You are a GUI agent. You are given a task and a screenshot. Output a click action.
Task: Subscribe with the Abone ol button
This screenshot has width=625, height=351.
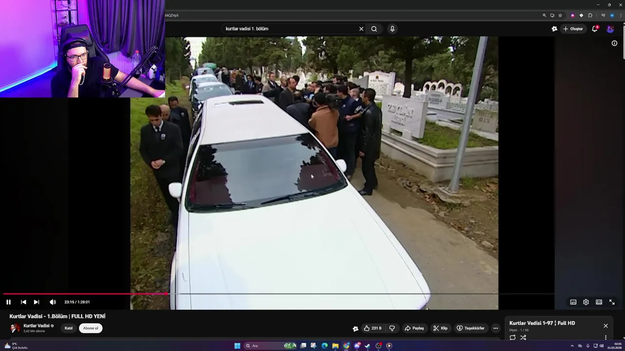[90, 328]
